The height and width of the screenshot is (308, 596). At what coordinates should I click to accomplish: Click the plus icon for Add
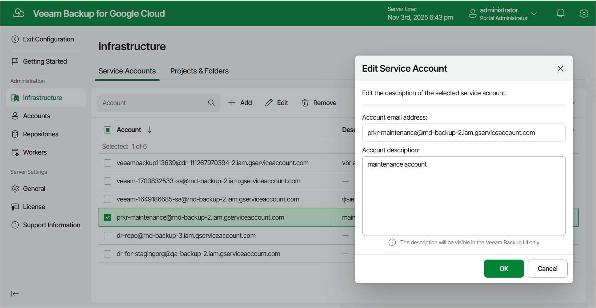pyautogui.click(x=232, y=103)
